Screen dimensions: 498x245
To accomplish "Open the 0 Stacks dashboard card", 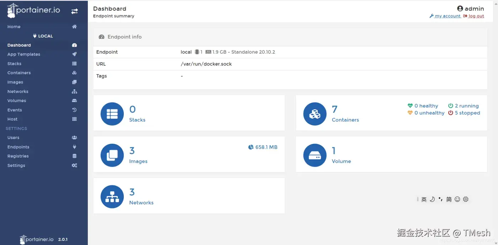I will (x=189, y=113).
